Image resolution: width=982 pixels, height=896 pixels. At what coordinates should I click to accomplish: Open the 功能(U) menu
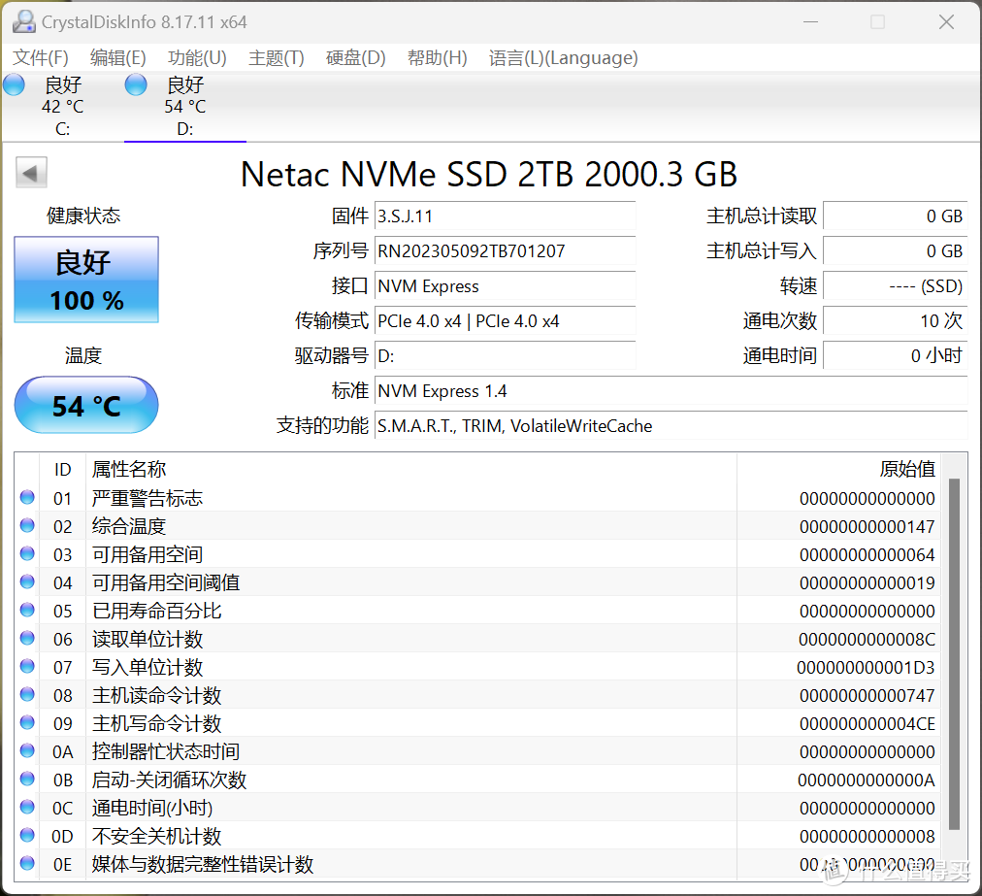click(197, 57)
